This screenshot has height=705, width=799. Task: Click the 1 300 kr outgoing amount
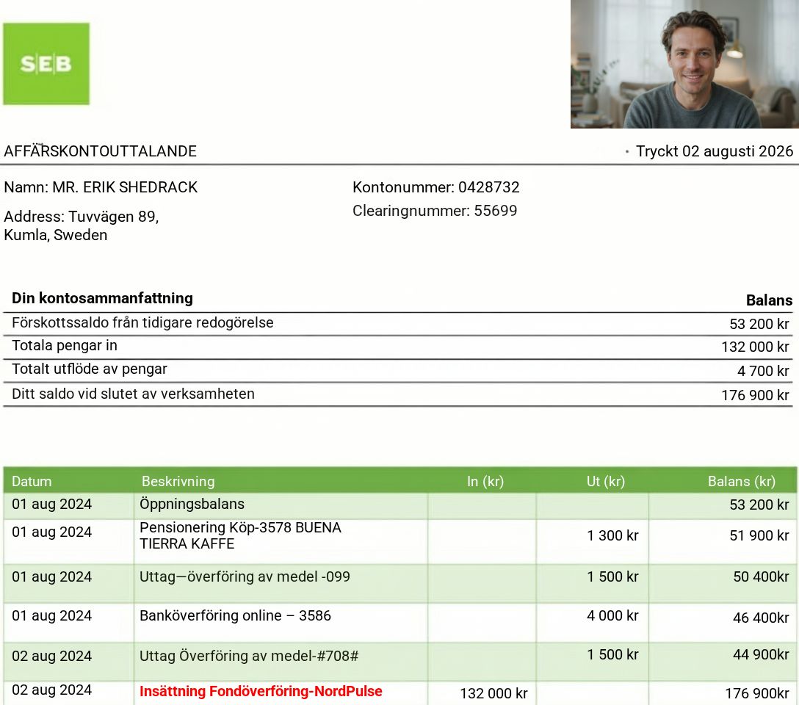coord(612,536)
